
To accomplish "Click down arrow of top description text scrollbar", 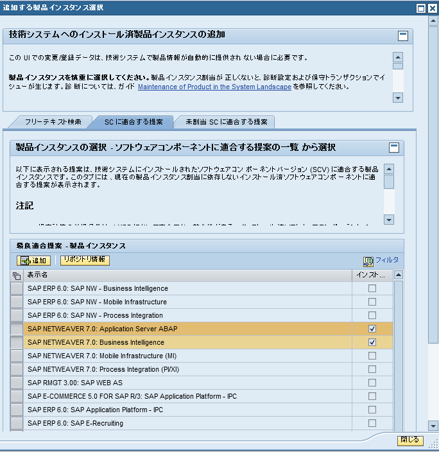I will click(x=398, y=98).
